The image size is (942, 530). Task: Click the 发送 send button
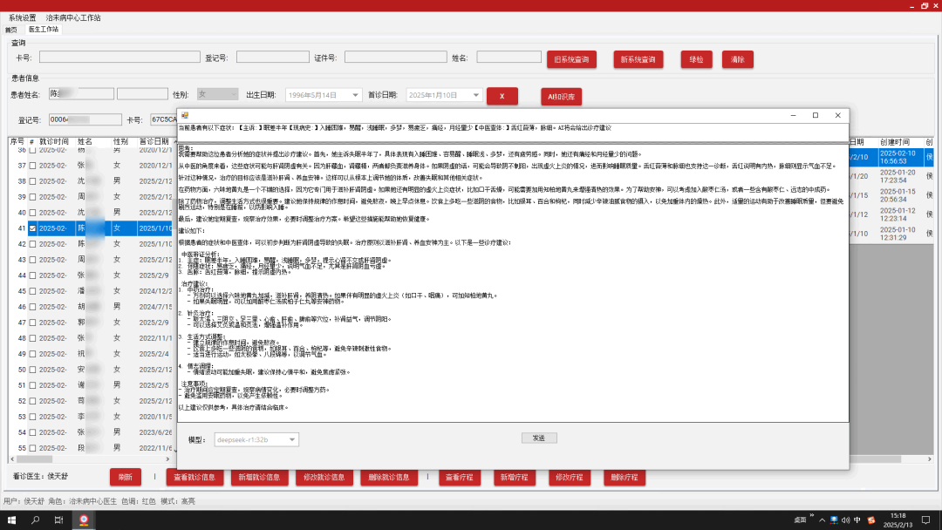point(538,438)
